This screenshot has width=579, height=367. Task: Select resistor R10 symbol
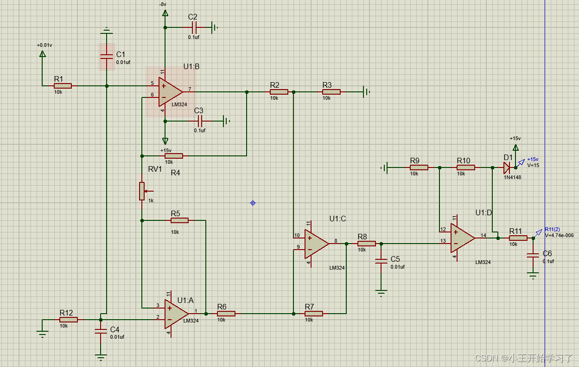(465, 167)
